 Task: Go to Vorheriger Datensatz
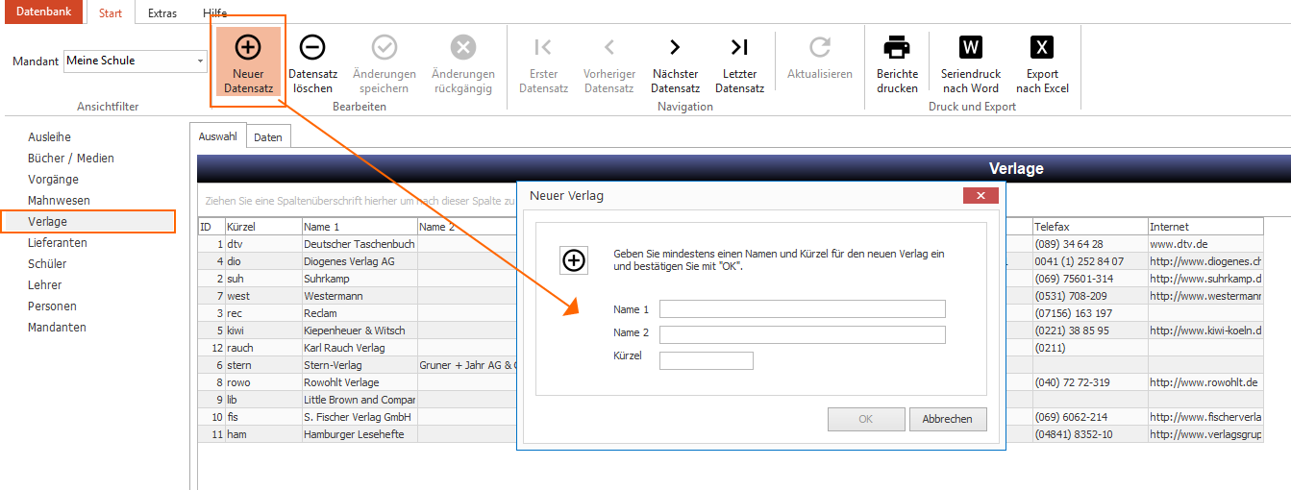[x=609, y=64]
